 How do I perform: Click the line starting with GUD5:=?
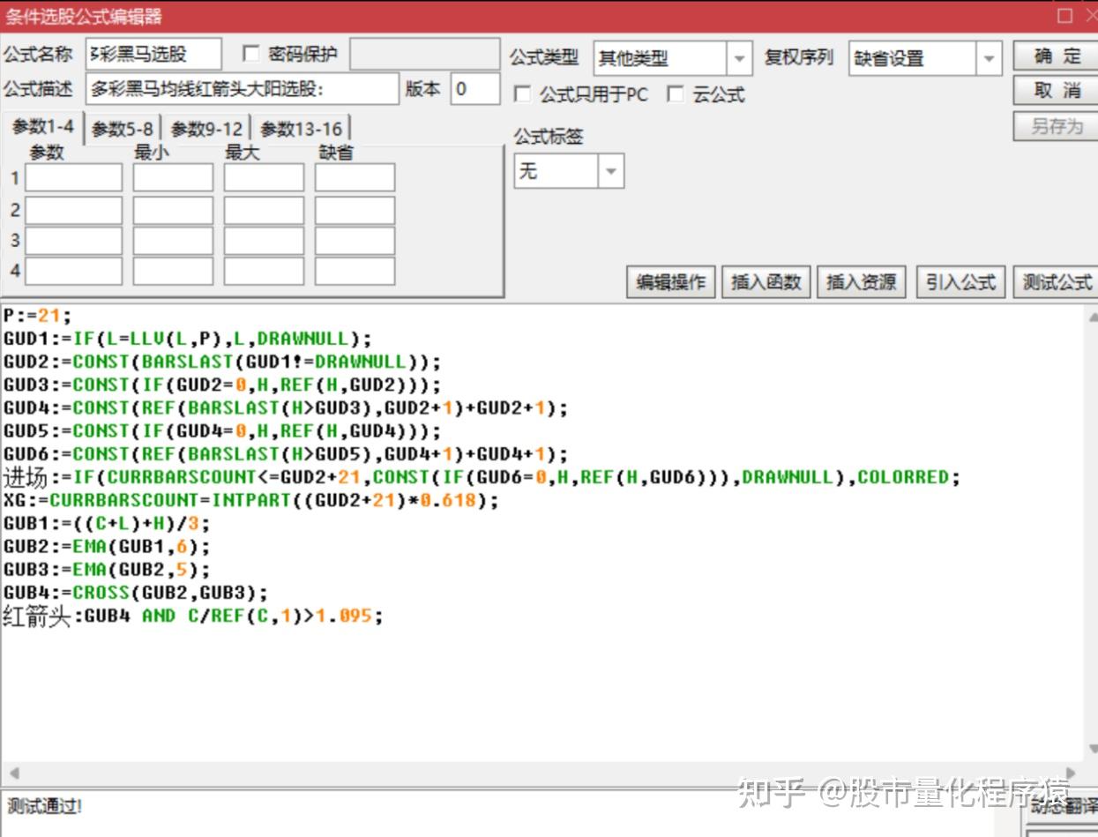[221, 430]
